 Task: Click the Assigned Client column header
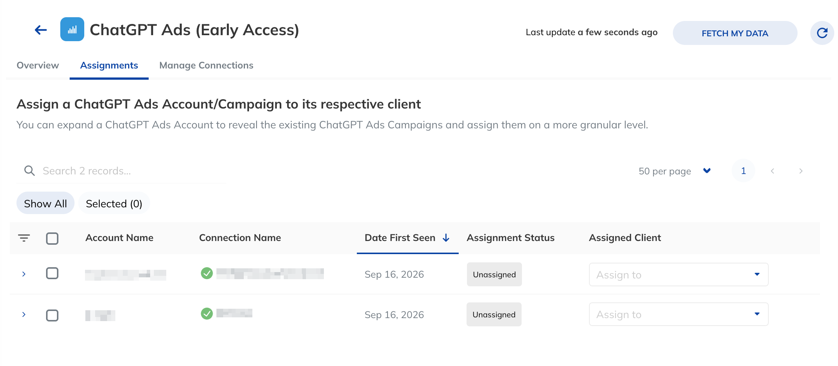(x=625, y=238)
